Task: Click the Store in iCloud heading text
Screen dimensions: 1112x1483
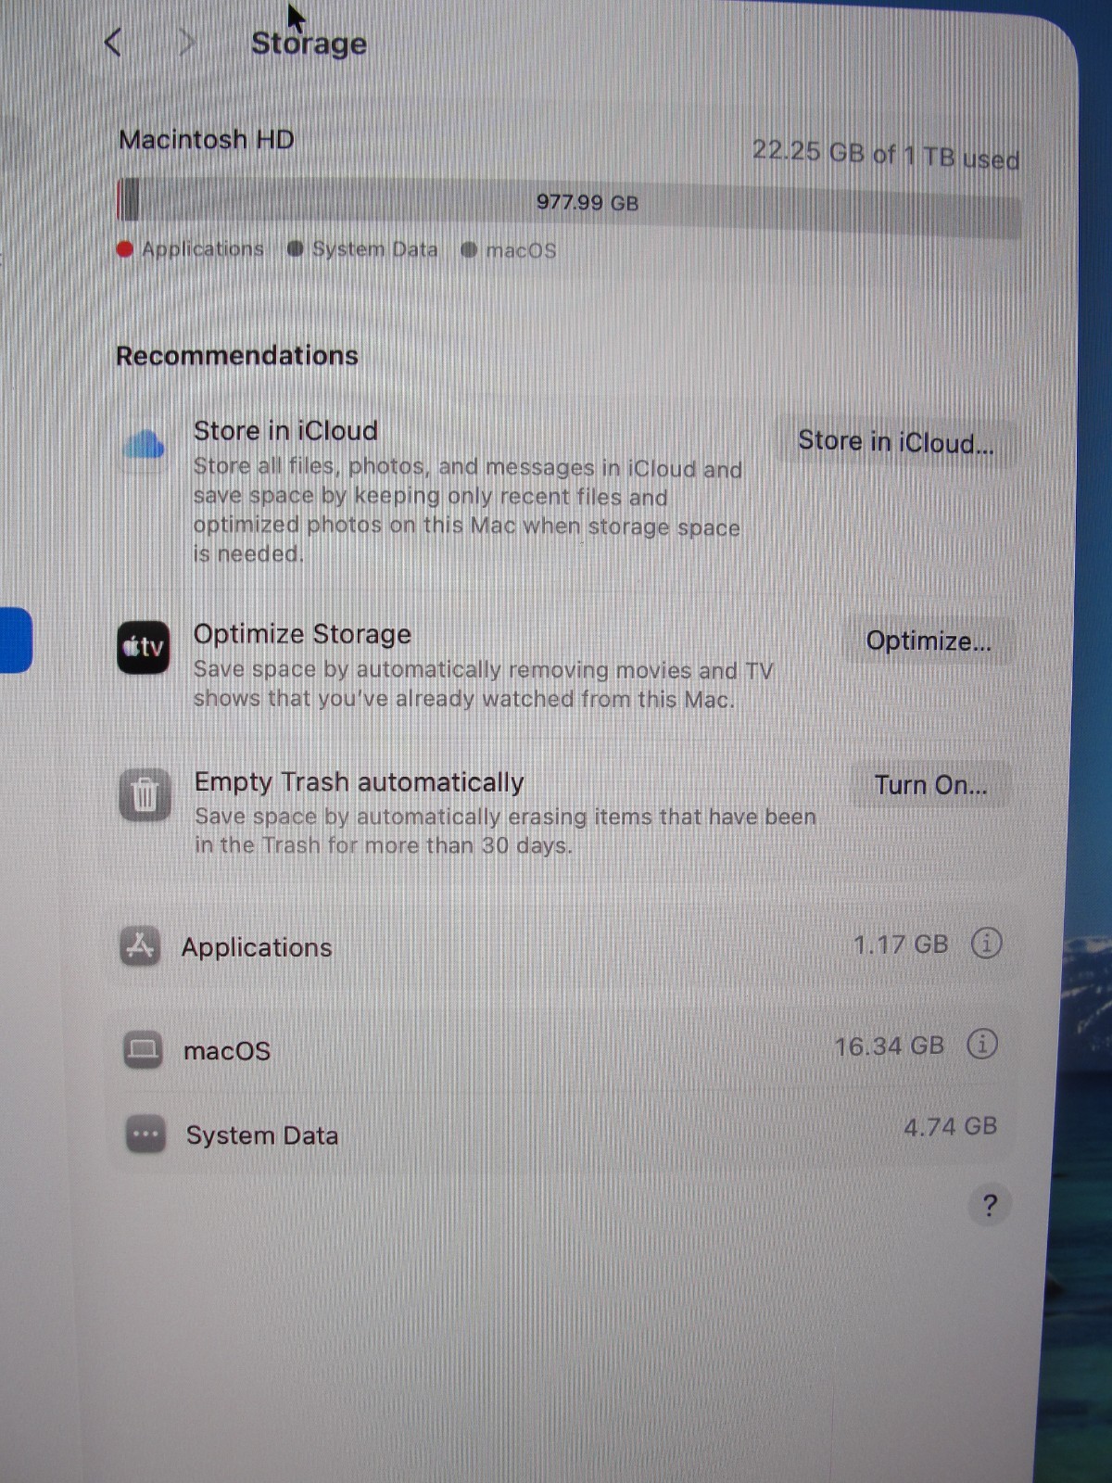Action: pyautogui.click(x=285, y=431)
